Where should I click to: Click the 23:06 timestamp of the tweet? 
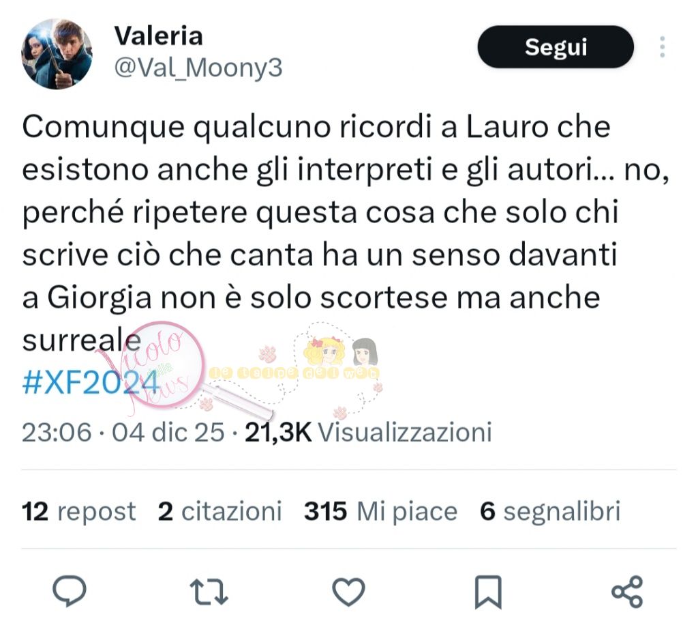[x=57, y=432]
